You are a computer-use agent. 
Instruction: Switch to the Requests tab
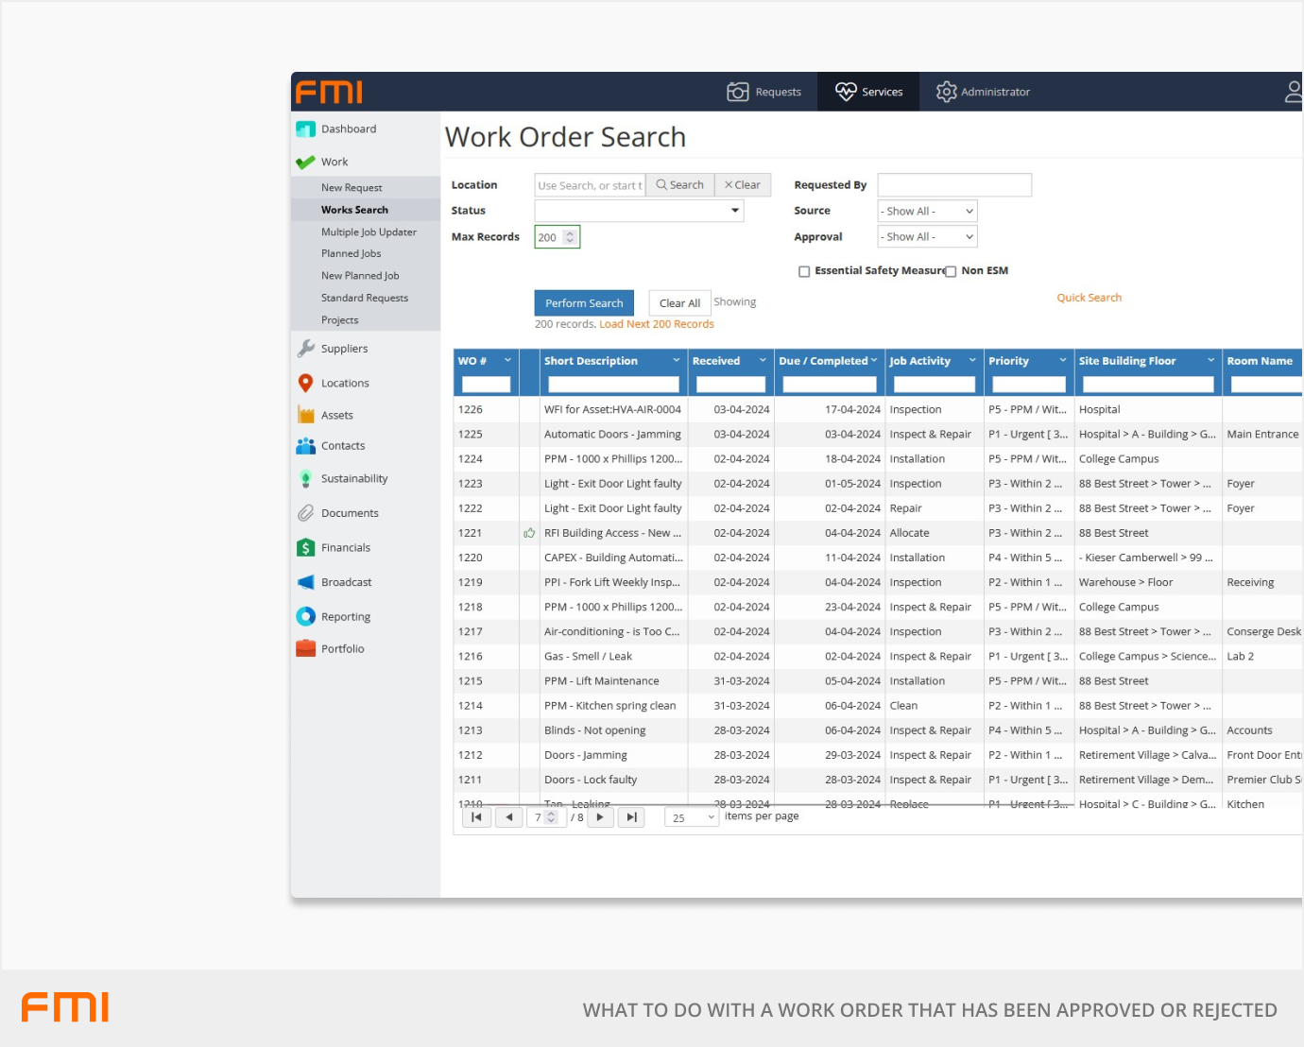click(x=764, y=92)
